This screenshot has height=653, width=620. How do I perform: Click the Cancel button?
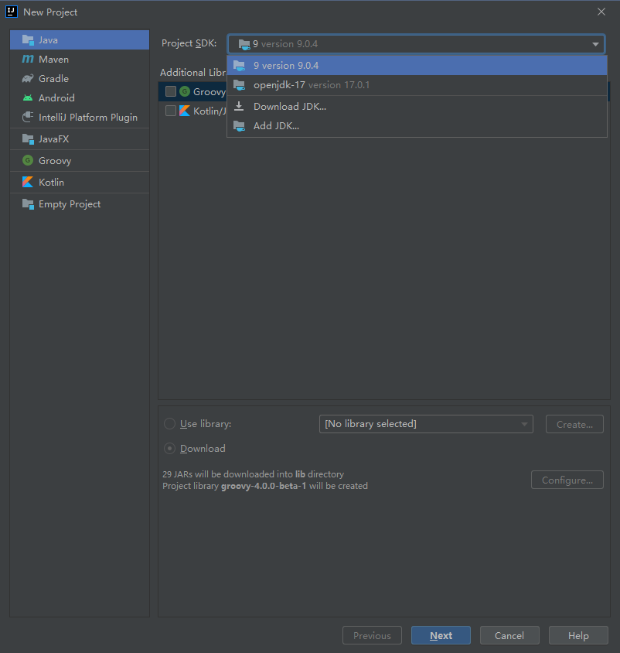point(509,635)
